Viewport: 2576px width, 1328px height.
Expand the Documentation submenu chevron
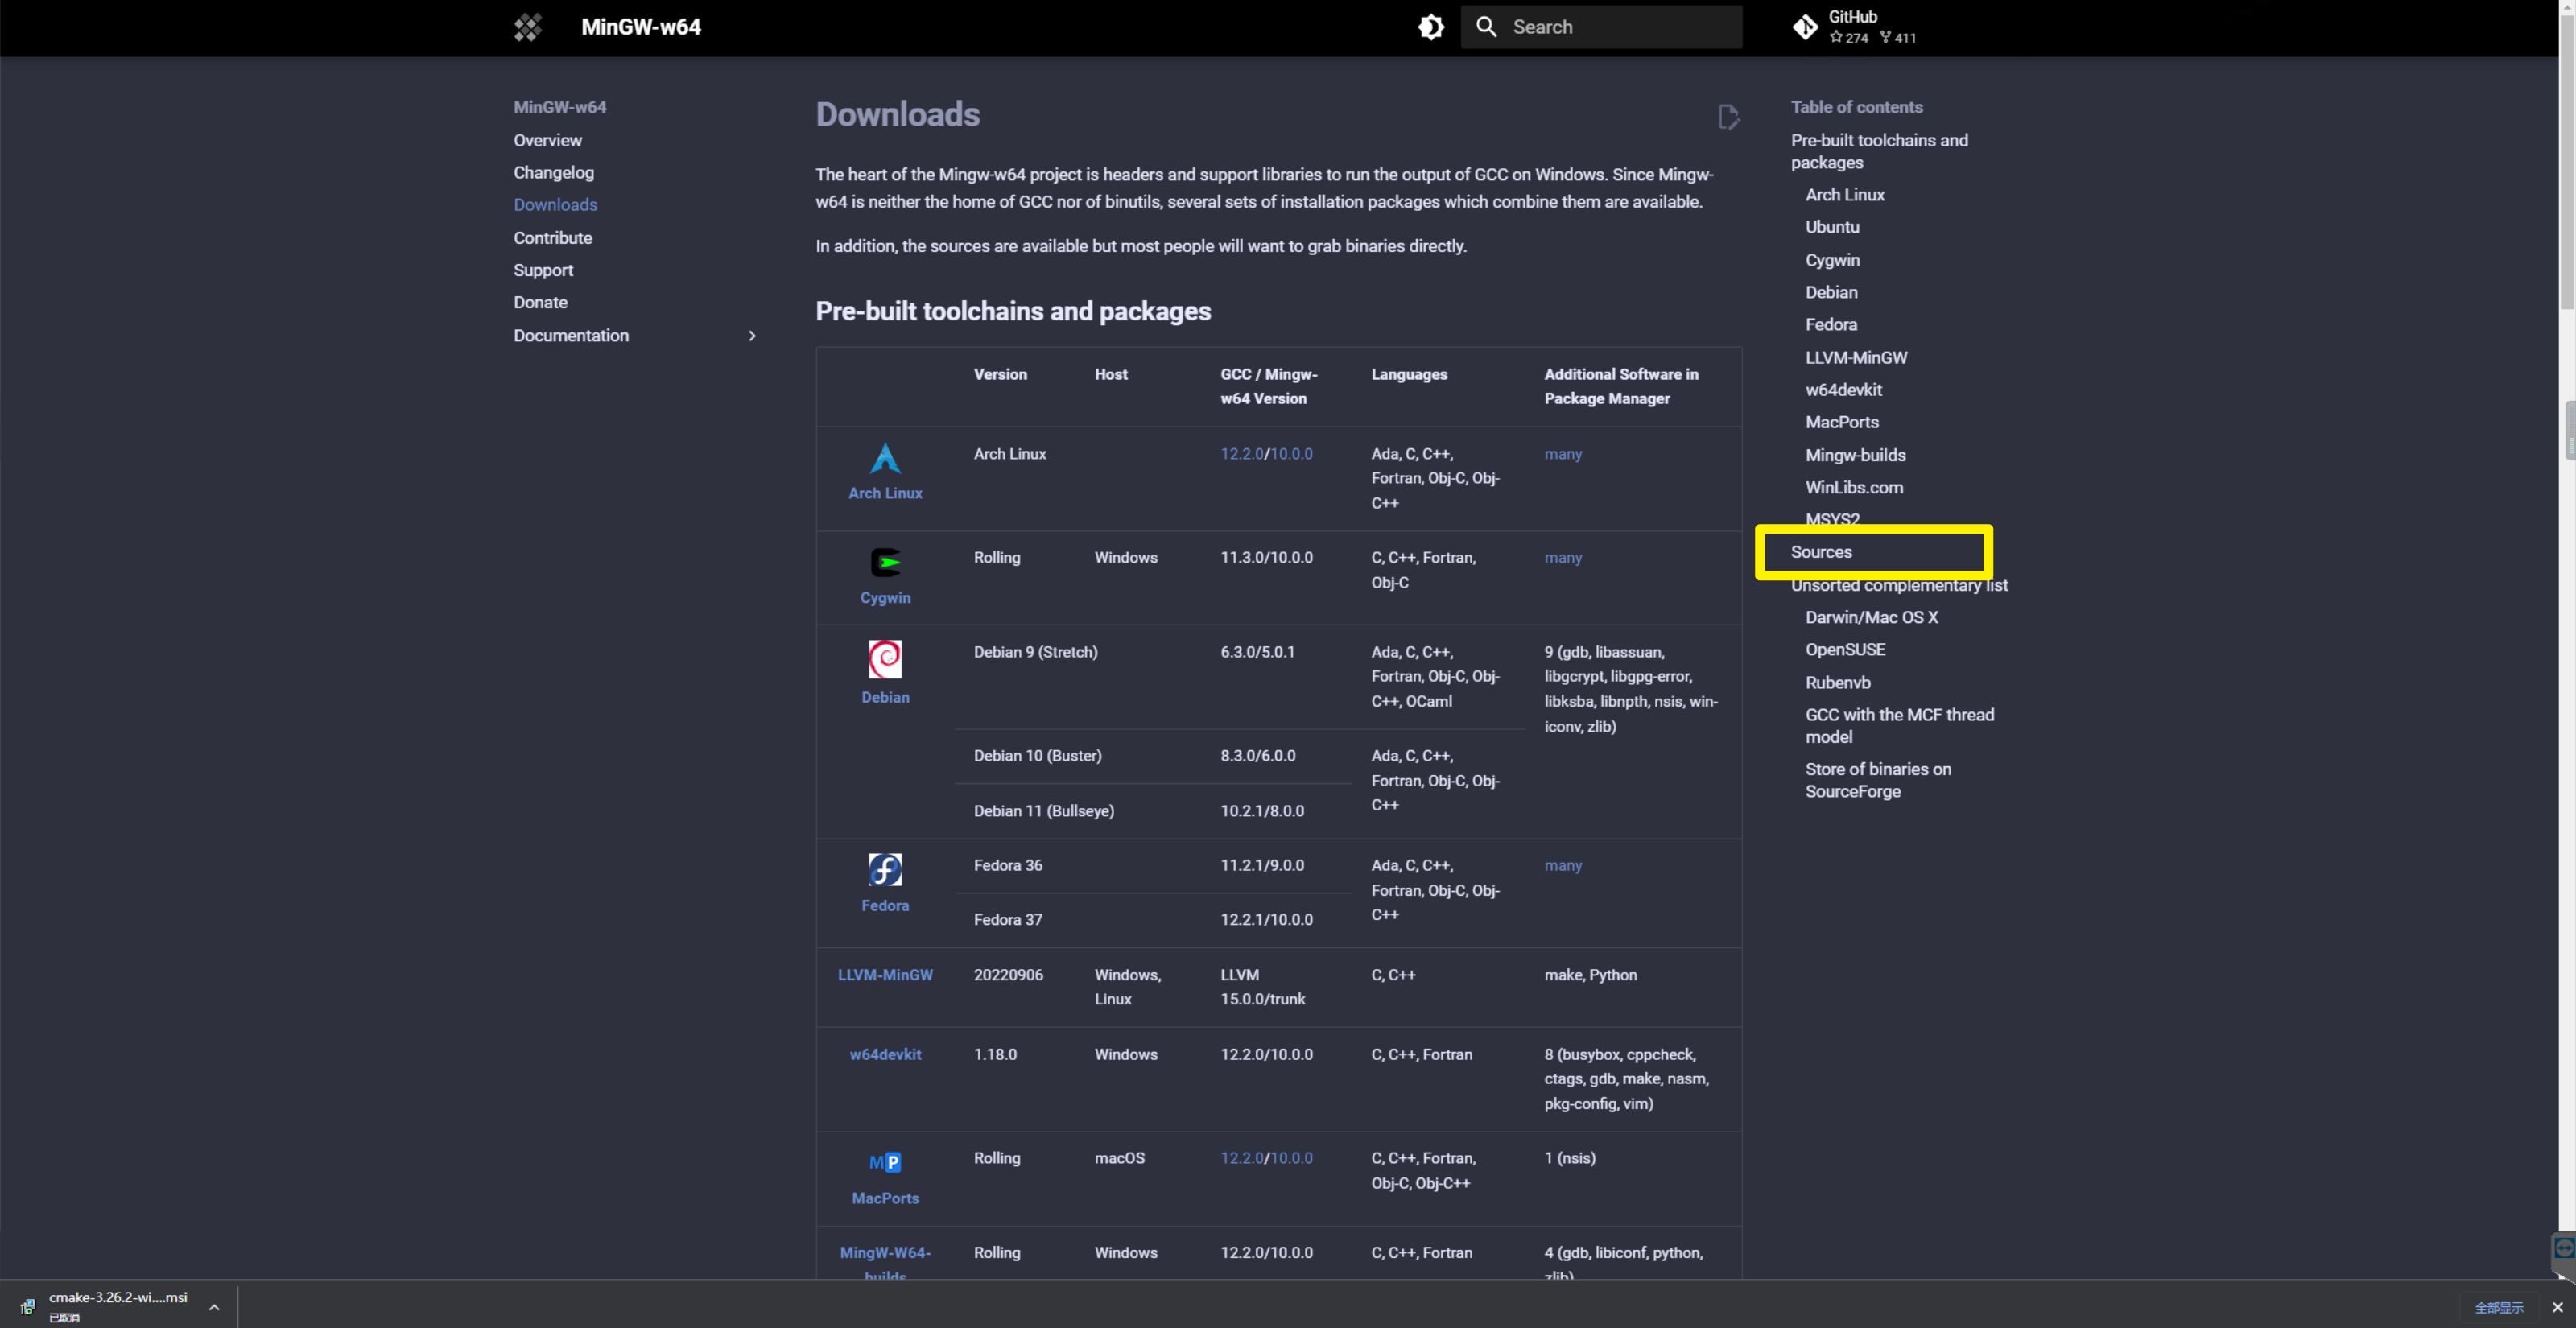(752, 336)
